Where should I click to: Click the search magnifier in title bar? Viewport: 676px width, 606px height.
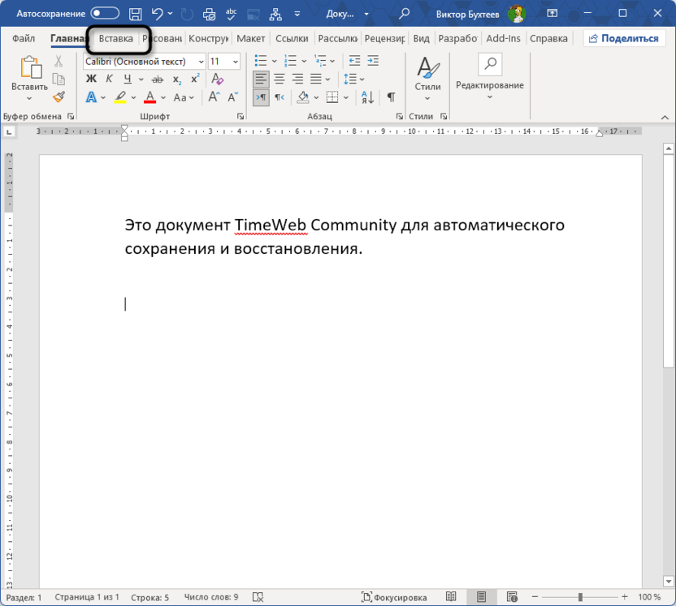(x=404, y=14)
